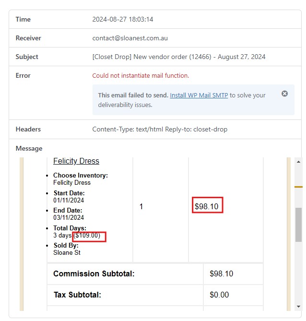The image size is (306, 321).
Task: Click the $0.00 tax subtotal value
Action: 219,295
